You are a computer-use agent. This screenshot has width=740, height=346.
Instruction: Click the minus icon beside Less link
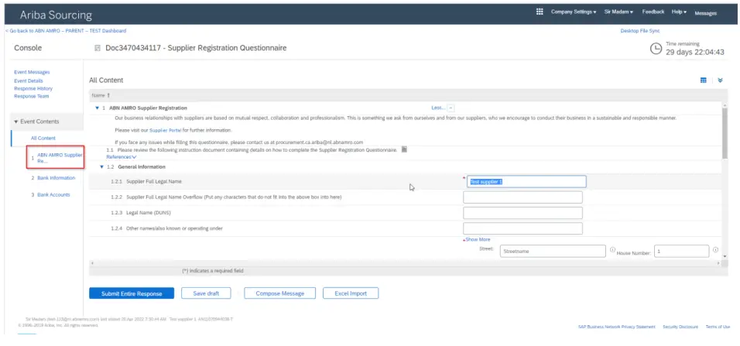(451, 108)
